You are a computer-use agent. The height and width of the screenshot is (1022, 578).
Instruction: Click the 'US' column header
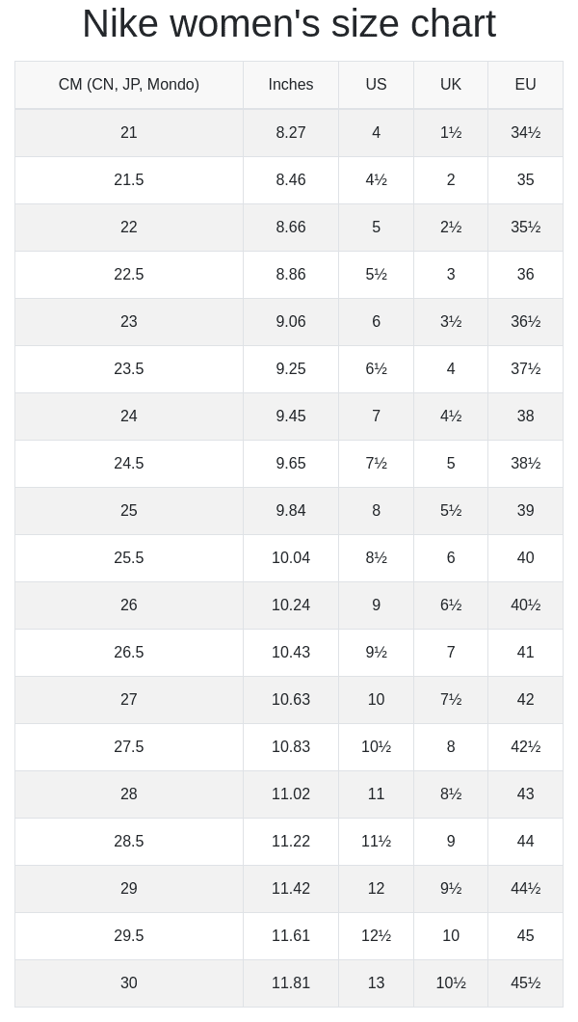[x=376, y=85]
